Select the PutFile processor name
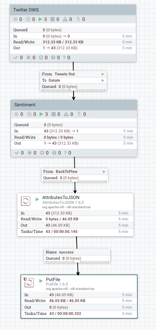Viewport: 156px width, 330px height. pos(53,280)
